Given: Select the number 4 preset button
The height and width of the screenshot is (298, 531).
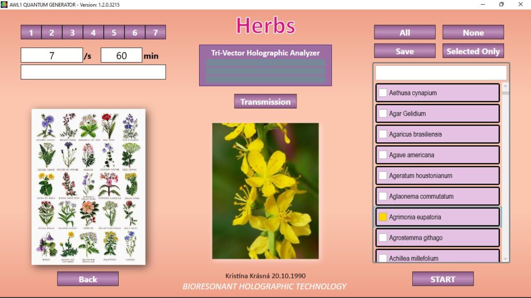Looking at the screenshot, I should click(x=93, y=33).
